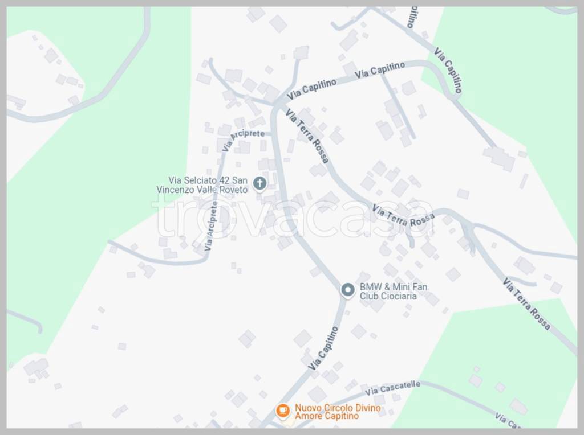Click Via Capitino label below the BMW pin
The height and width of the screenshot is (435, 584).
click(323, 348)
